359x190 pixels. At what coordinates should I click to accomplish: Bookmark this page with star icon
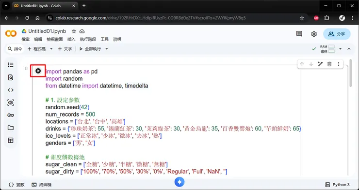click(302, 18)
